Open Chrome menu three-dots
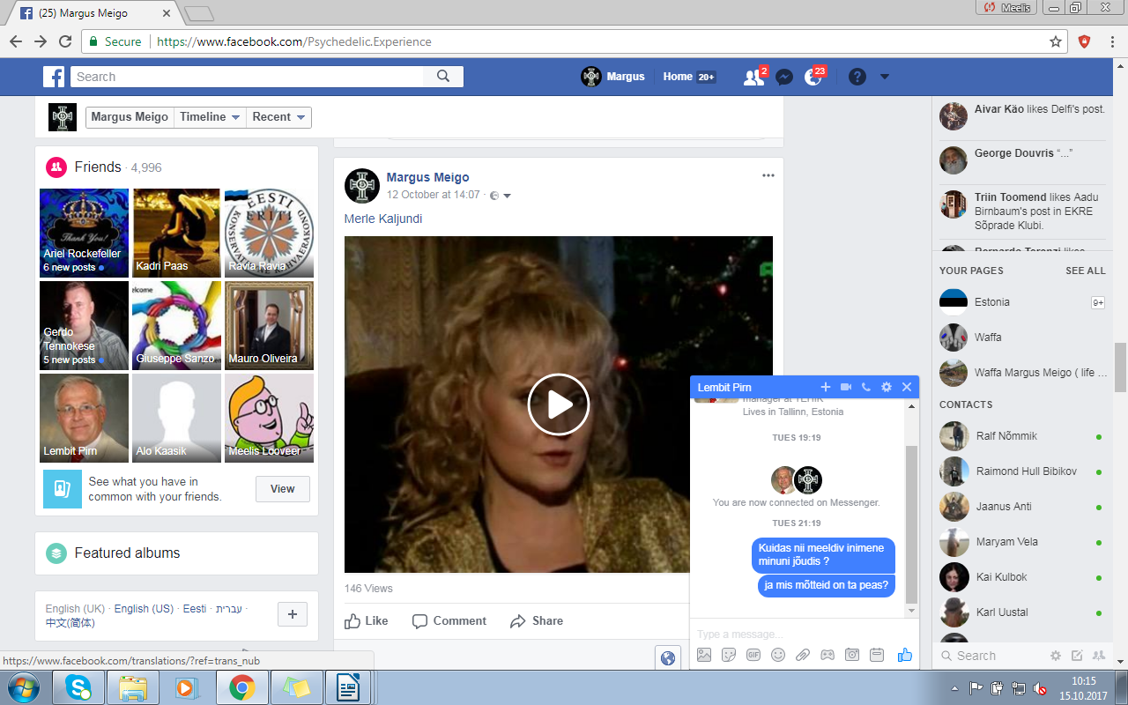 pos(1111,41)
